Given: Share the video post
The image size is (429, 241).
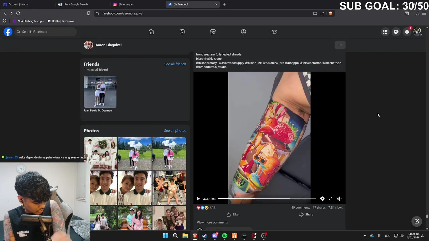Looking at the screenshot, I should tap(306, 214).
